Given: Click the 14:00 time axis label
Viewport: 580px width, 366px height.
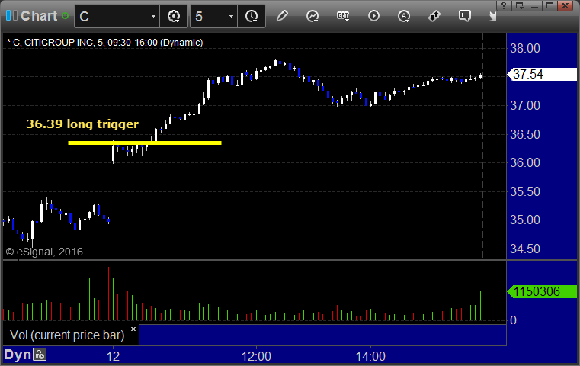Looking at the screenshot, I should (x=370, y=356).
